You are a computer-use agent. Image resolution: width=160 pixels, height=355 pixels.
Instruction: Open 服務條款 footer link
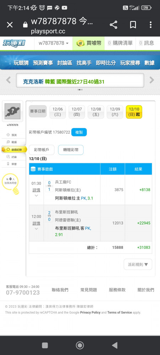pos(117,290)
